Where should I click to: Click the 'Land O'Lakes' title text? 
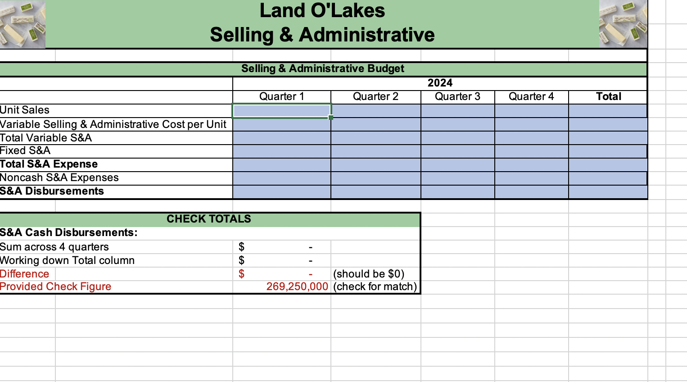tap(322, 10)
